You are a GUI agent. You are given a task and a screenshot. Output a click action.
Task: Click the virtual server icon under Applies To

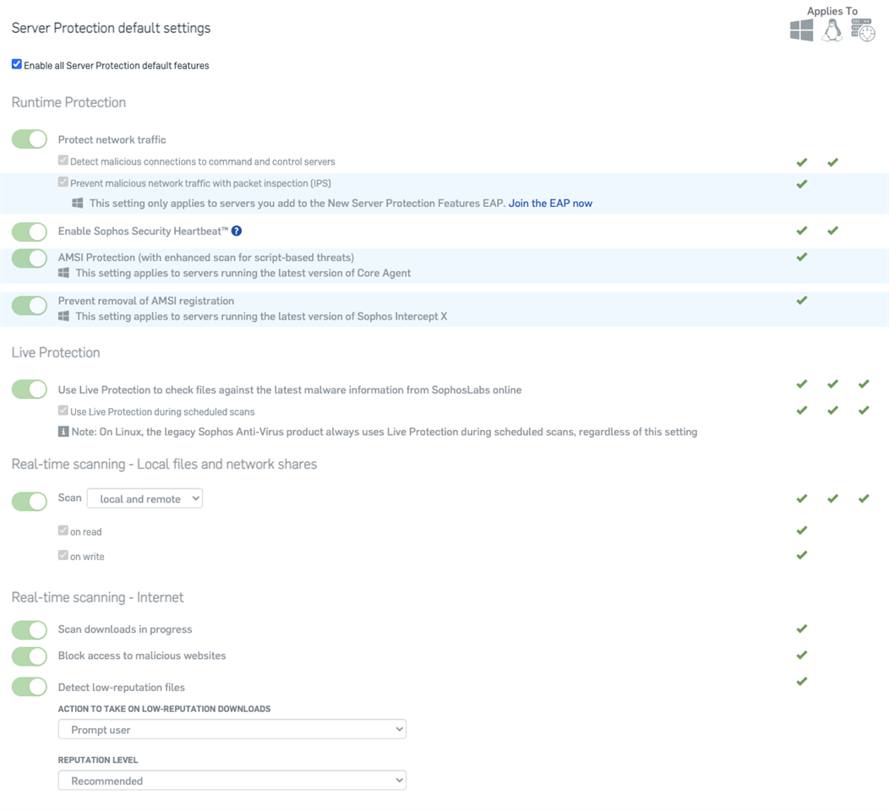click(x=863, y=30)
